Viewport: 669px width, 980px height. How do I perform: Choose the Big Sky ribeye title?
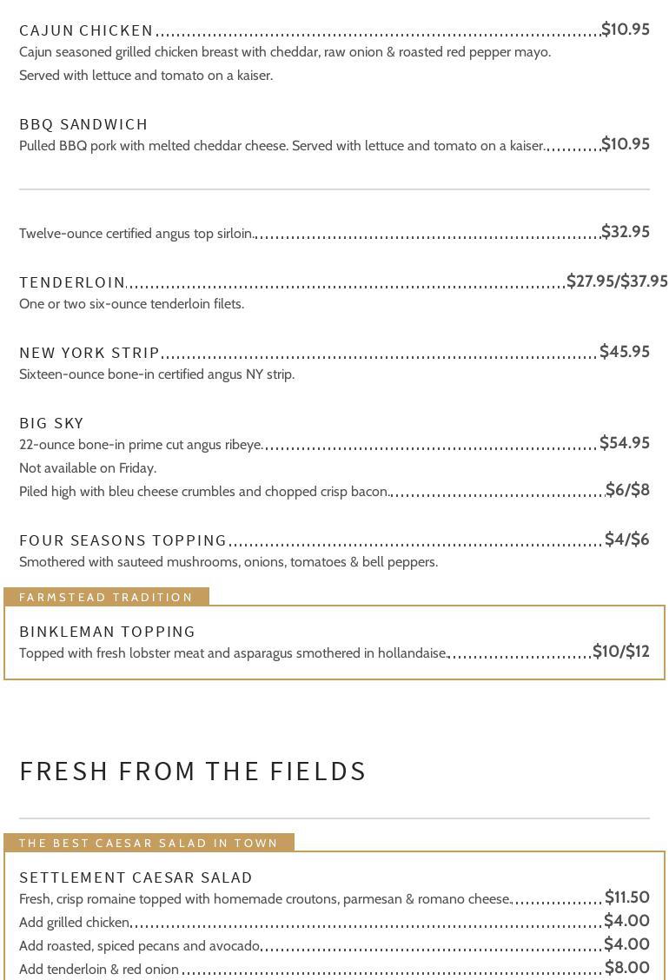click(51, 423)
